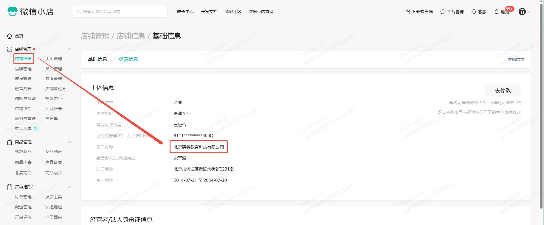Open 商家社区 in top navigation
The height and width of the screenshot is (225, 544).
tap(233, 12)
